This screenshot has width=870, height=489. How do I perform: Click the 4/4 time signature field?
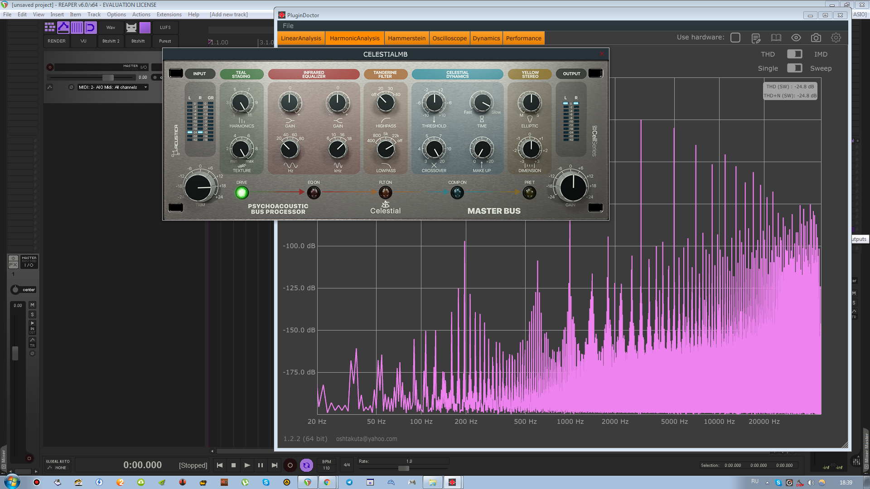[347, 465]
